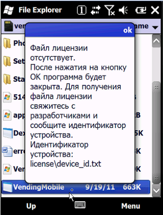
Task: Tap the battery charging icon
Action: (x=141, y=10)
